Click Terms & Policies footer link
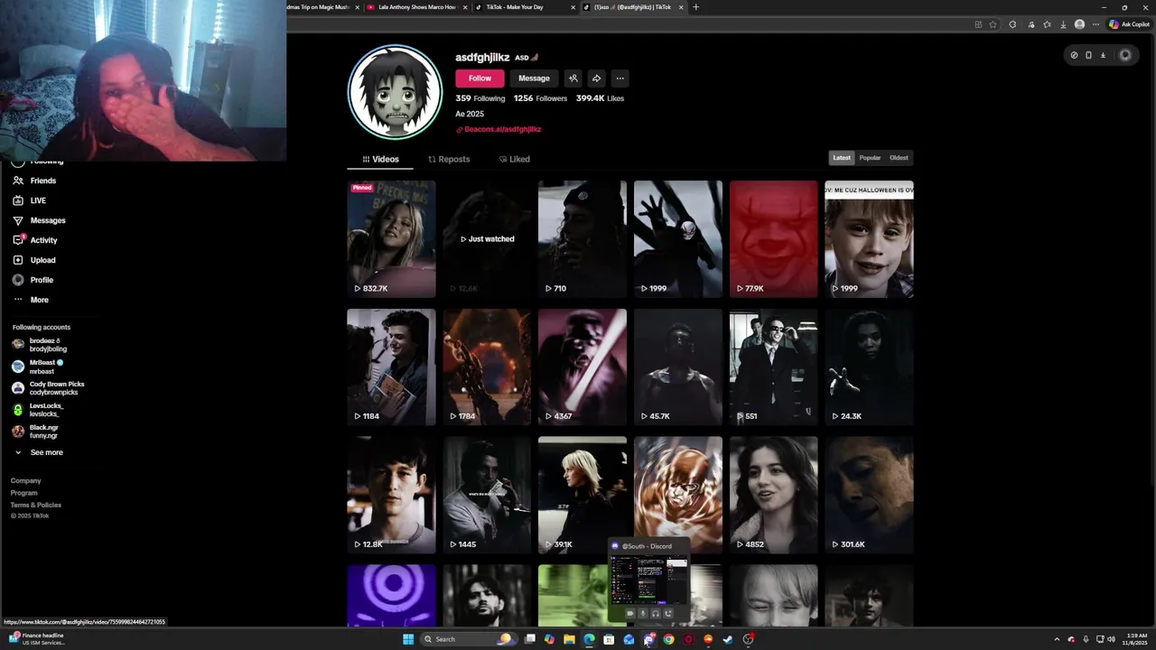 click(35, 505)
